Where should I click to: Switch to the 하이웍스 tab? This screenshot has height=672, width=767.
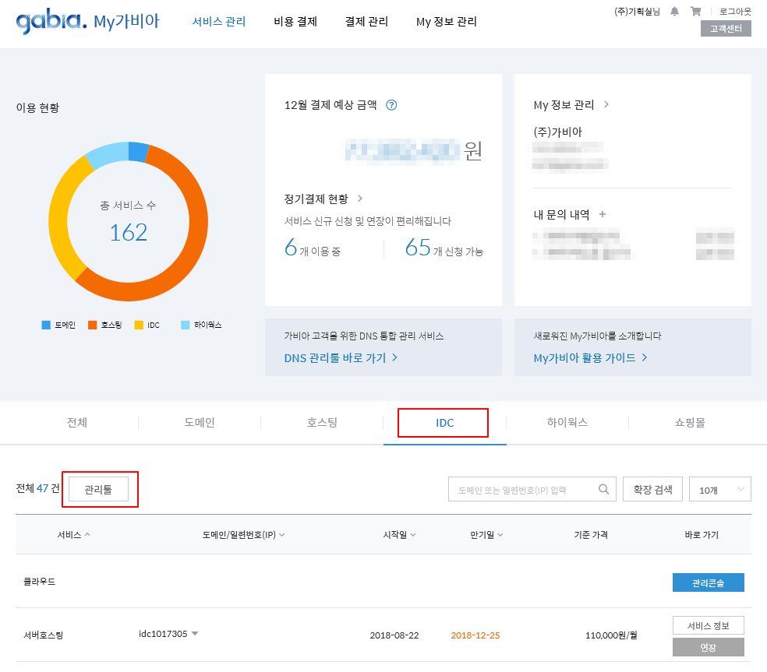(x=567, y=422)
